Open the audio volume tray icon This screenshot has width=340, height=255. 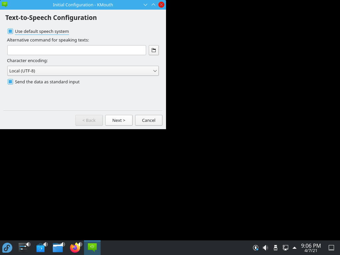[265, 248]
